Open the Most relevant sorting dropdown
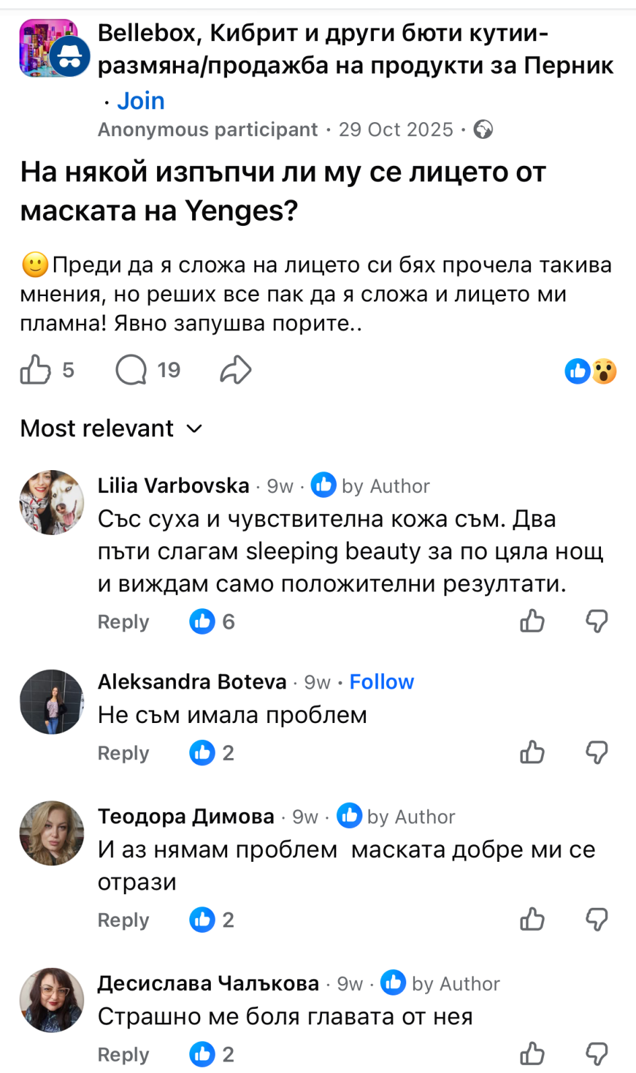 point(112,429)
